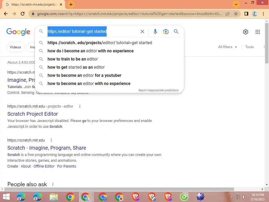Viewport: 269px width, 202px height.
Task: Click the address bar URL
Action: (129, 14)
